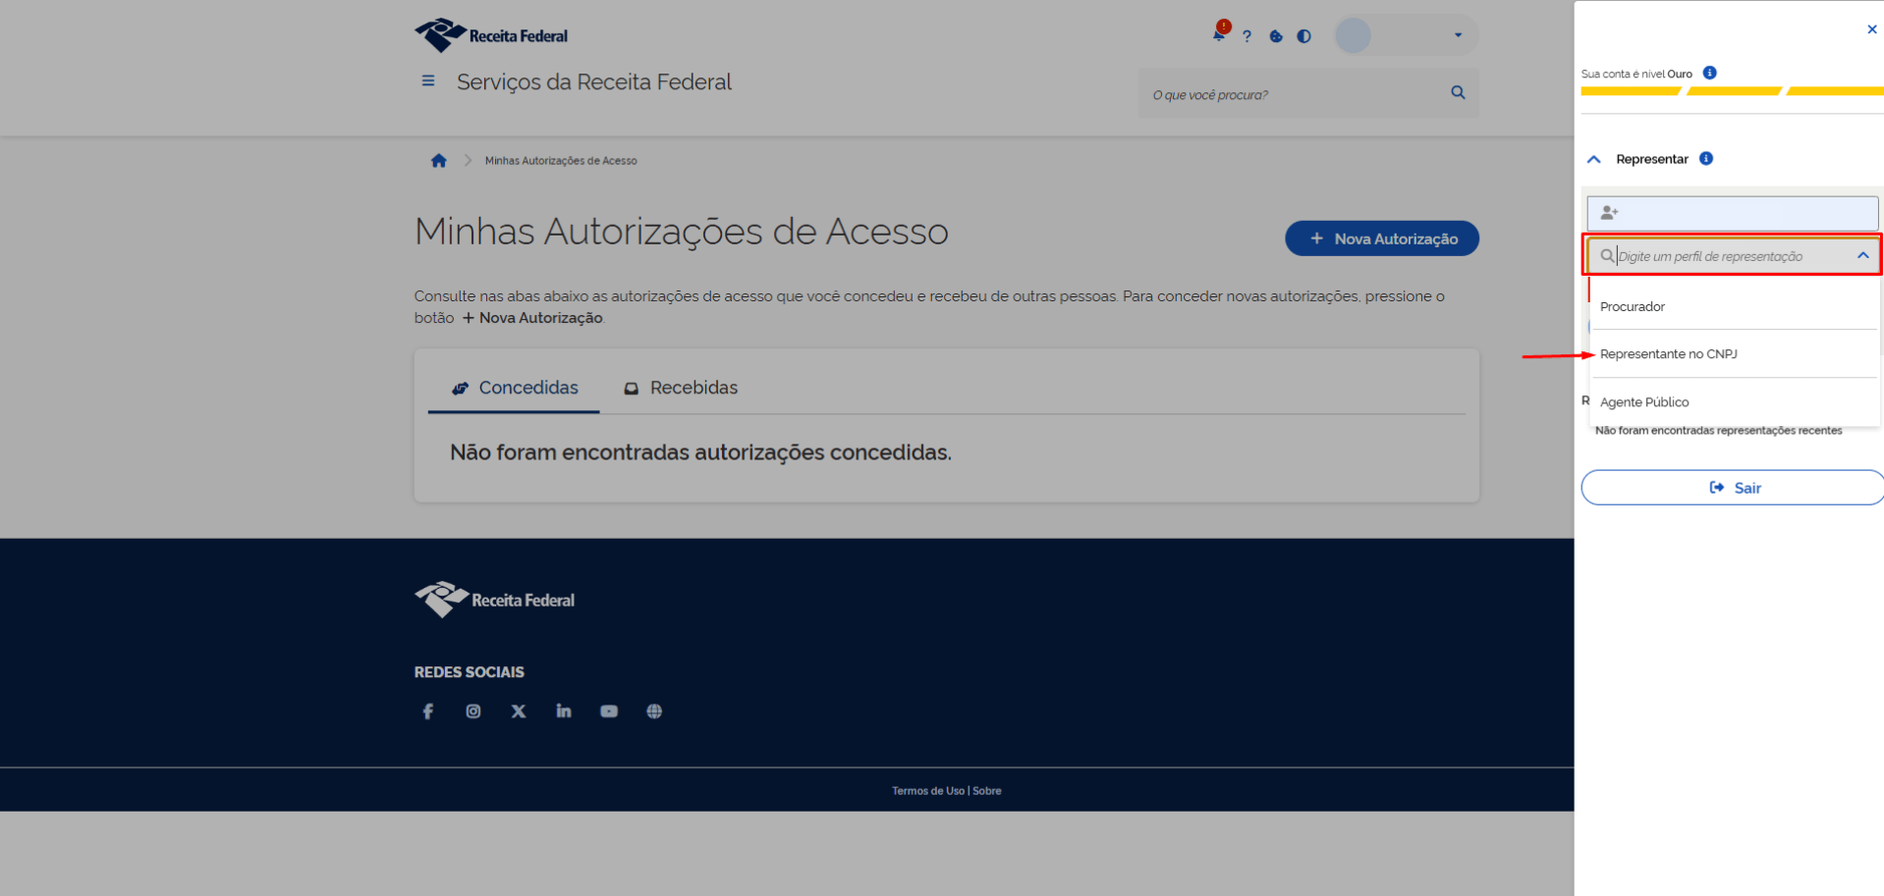
Task: Click info icon beside Representar
Action: (1706, 159)
